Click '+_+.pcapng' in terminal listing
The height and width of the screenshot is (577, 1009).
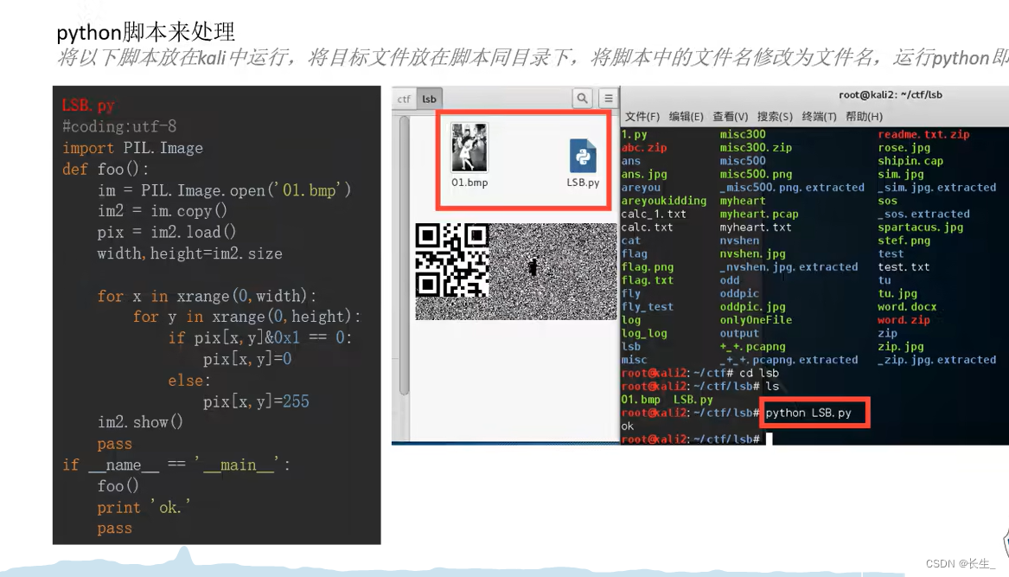coord(752,346)
